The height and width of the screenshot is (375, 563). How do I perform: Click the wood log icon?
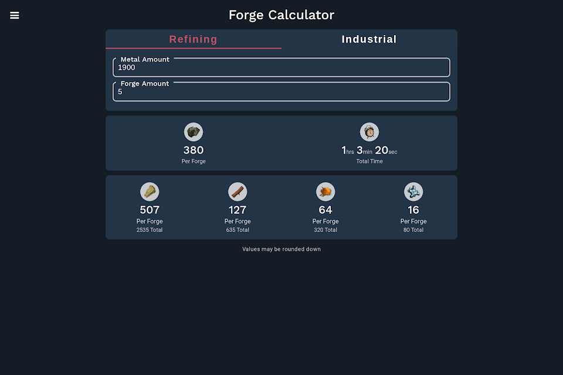pos(238,192)
